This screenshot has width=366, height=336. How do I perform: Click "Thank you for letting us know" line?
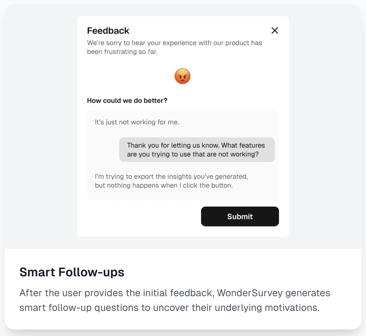(x=196, y=145)
